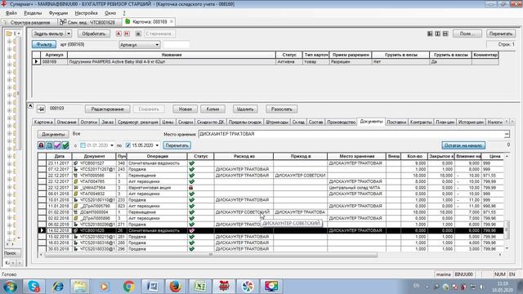
Task: Switch to the Штрихкоды tab
Action: click(x=277, y=122)
